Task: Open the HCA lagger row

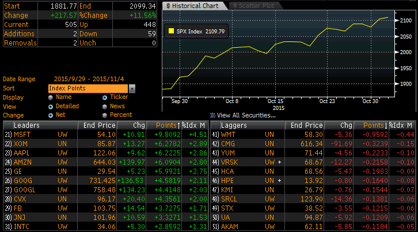Action: coord(313,171)
